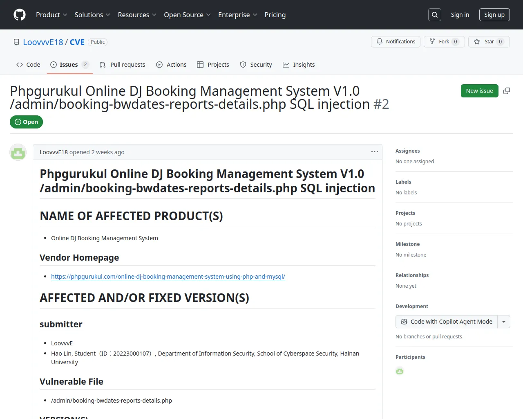Click Code with Copilot Agent Mode
This screenshot has width=523, height=419.
click(447, 322)
